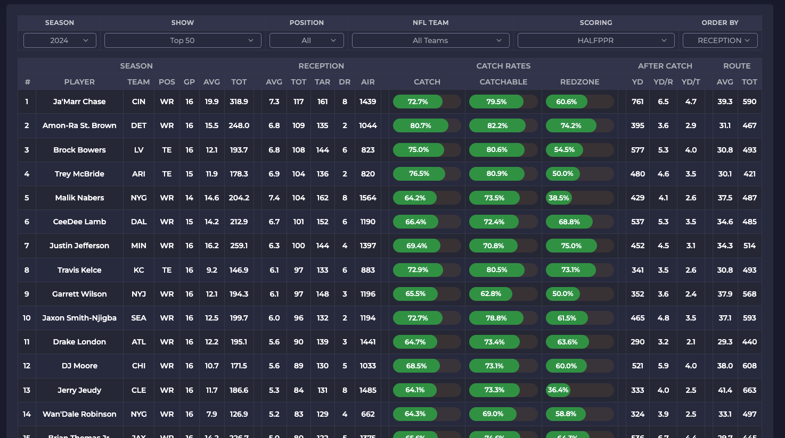Click the CATCH RATES group header
785x438 pixels.
(503, 66)
